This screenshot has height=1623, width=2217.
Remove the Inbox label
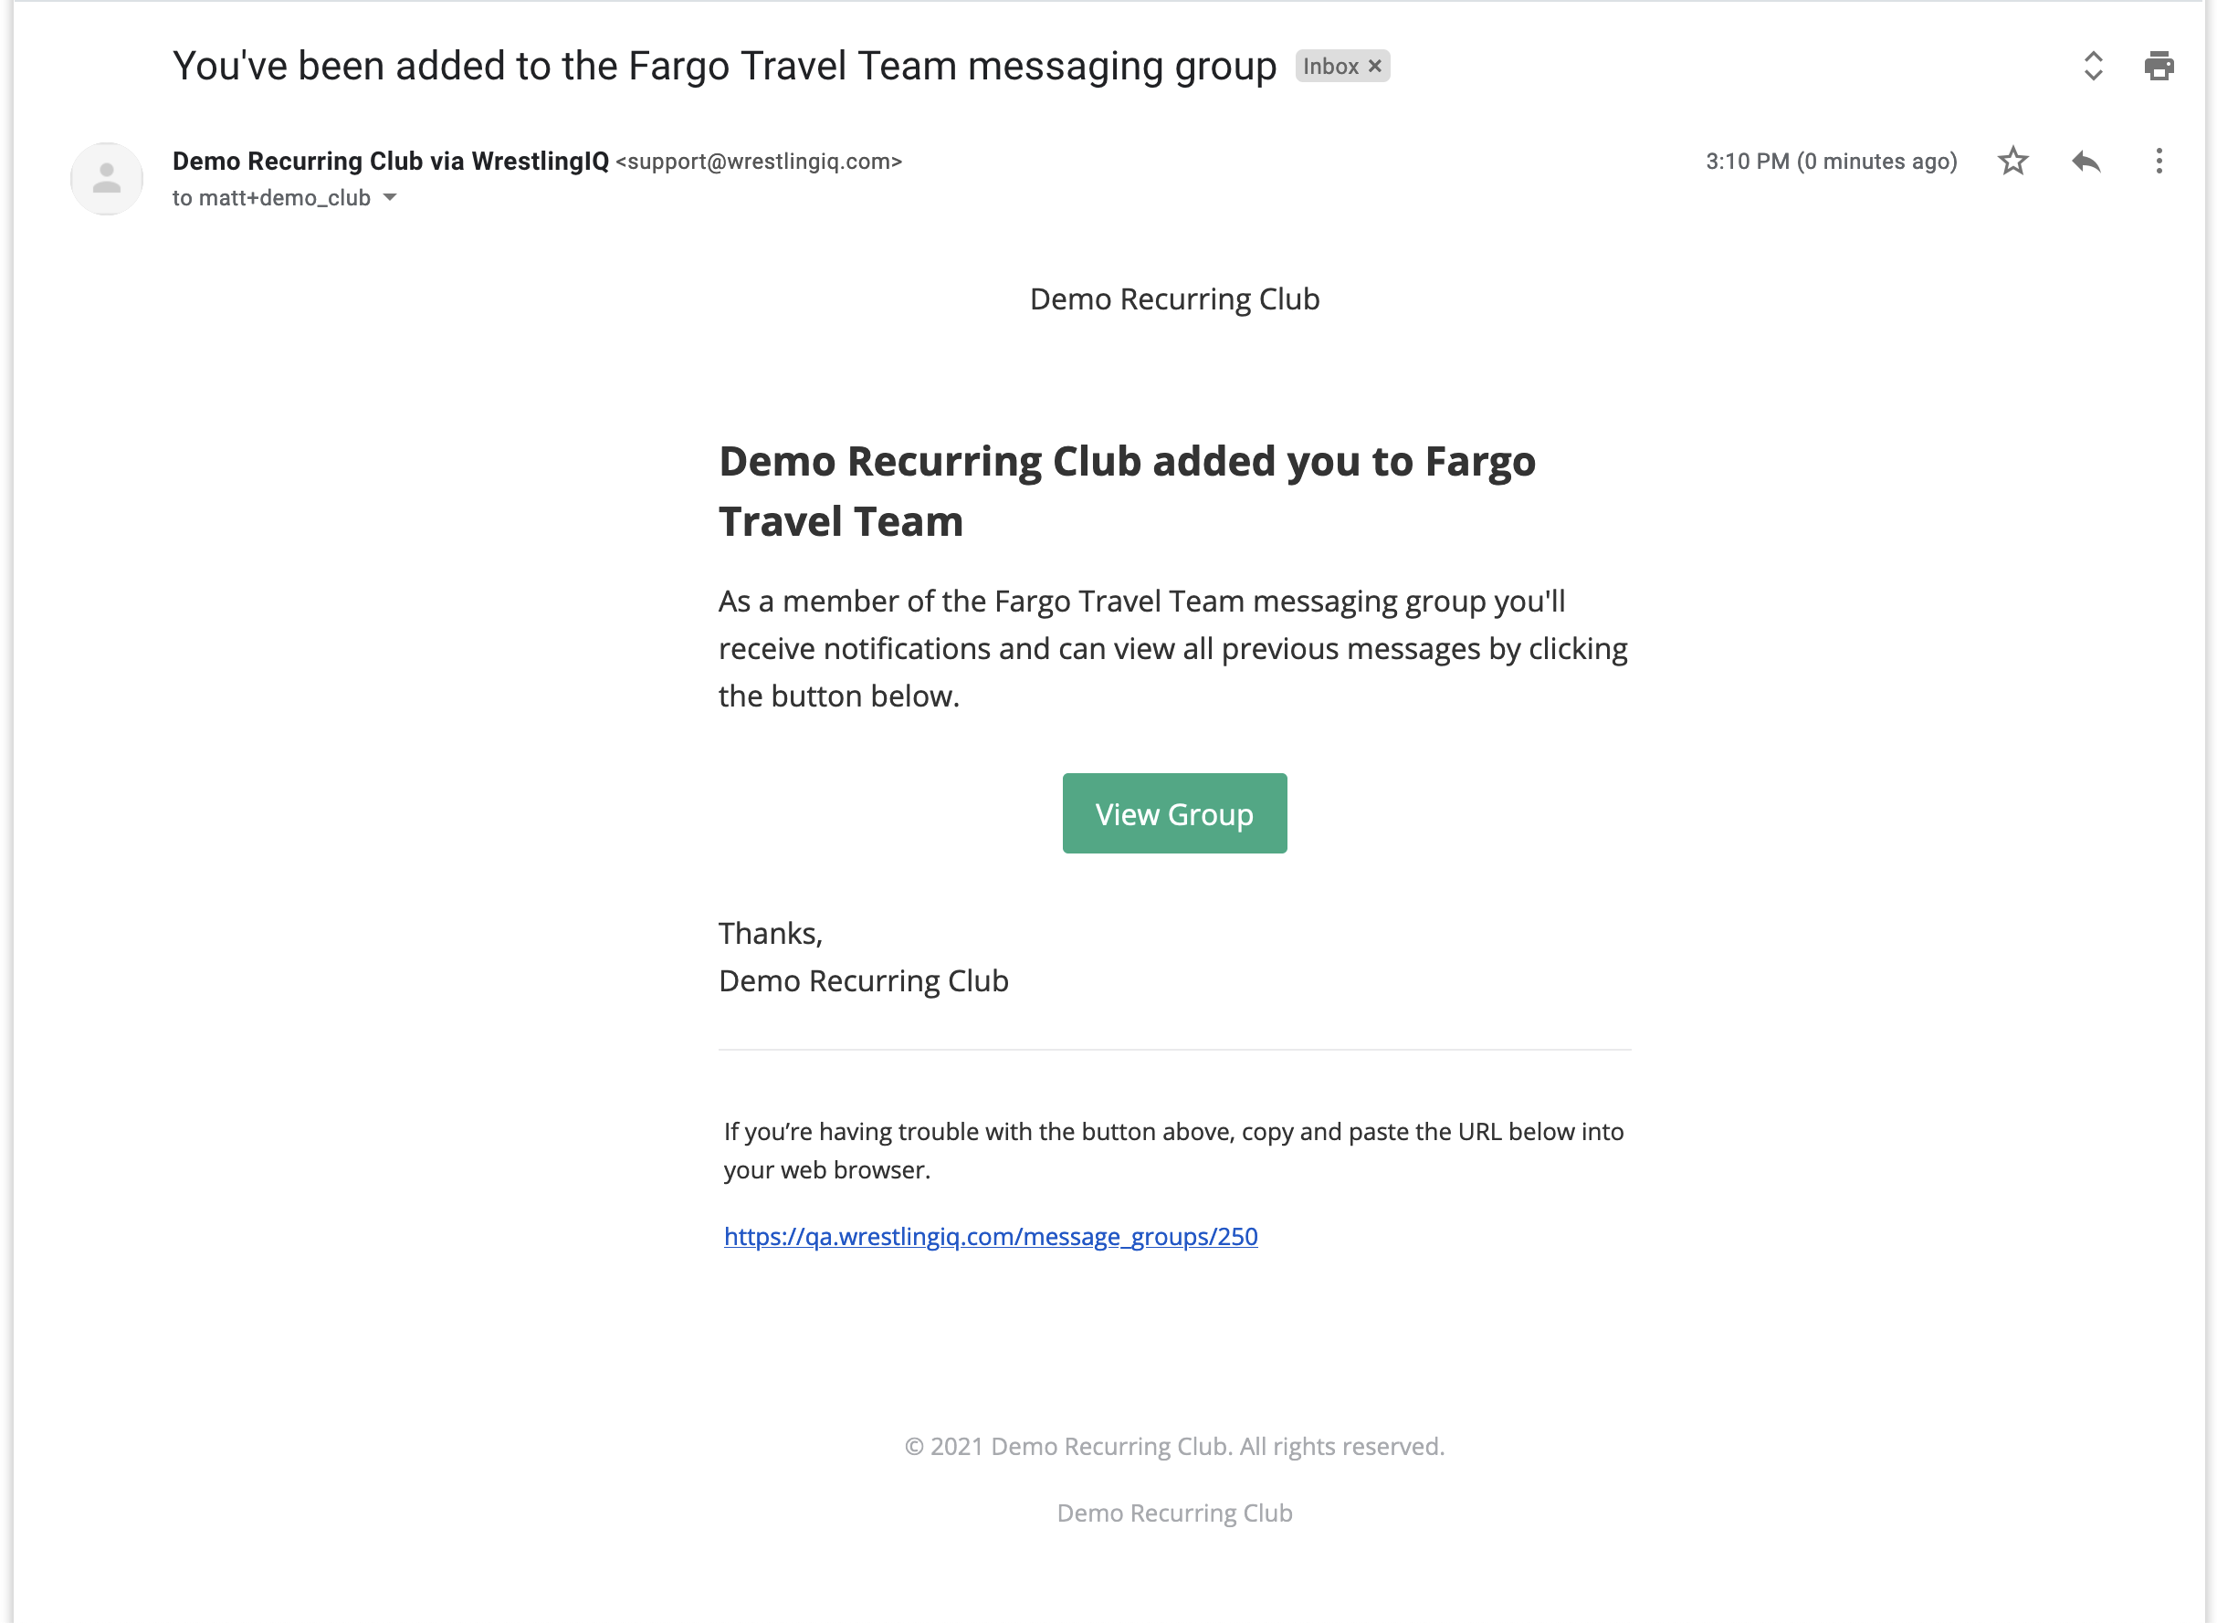tap(1374, 66)
